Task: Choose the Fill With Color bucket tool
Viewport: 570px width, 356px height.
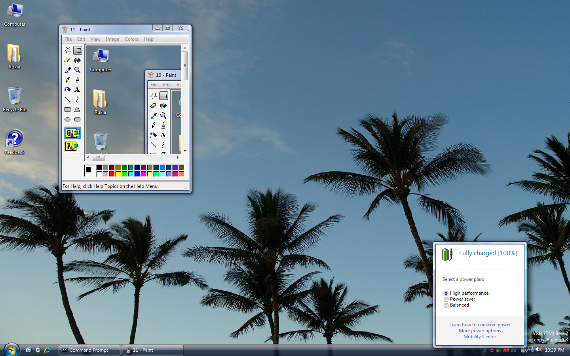Action: point(78,60)
